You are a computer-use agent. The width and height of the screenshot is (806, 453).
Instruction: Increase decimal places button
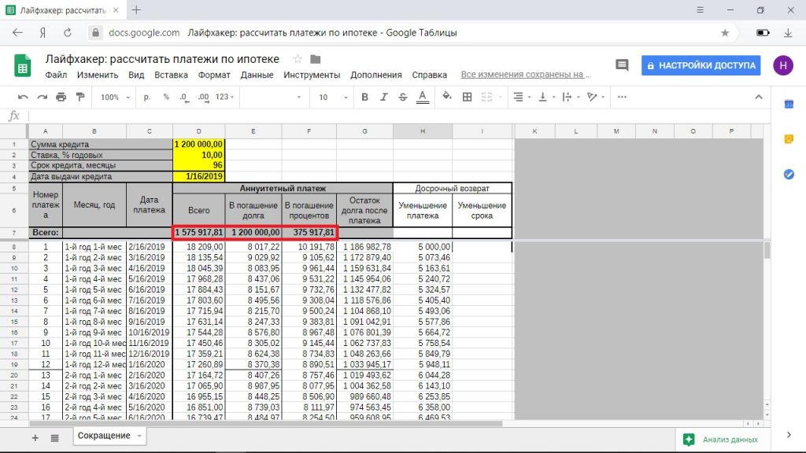pyautogui.click(x=204, y=97)
